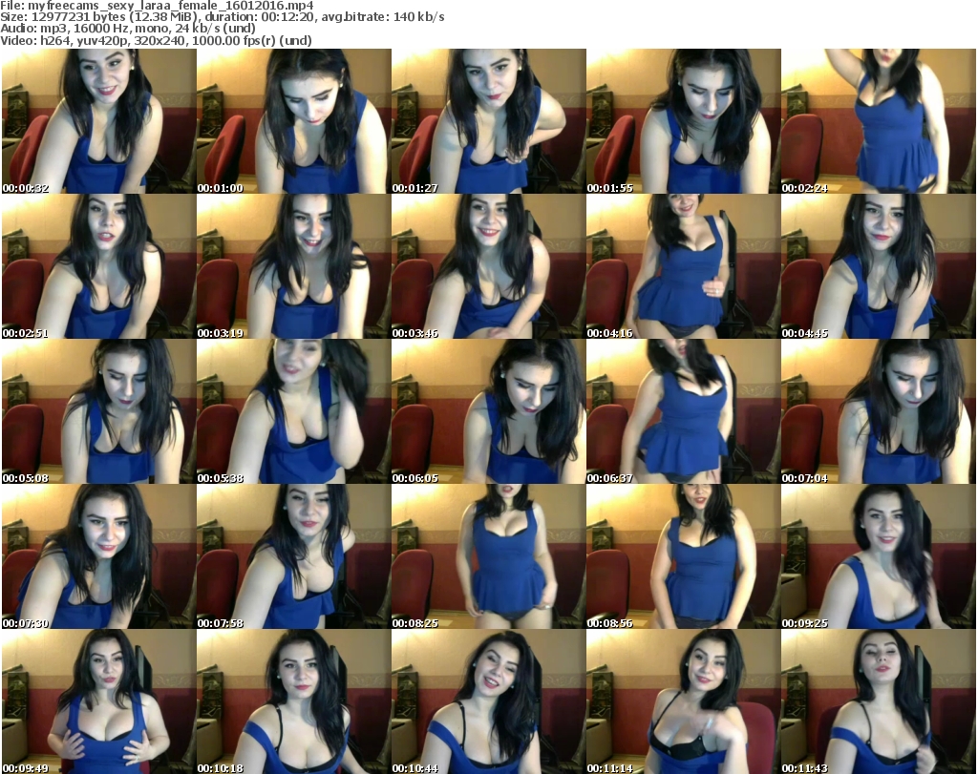Select the thumbnail stamped 00:01:55

(x=684, y=121)
